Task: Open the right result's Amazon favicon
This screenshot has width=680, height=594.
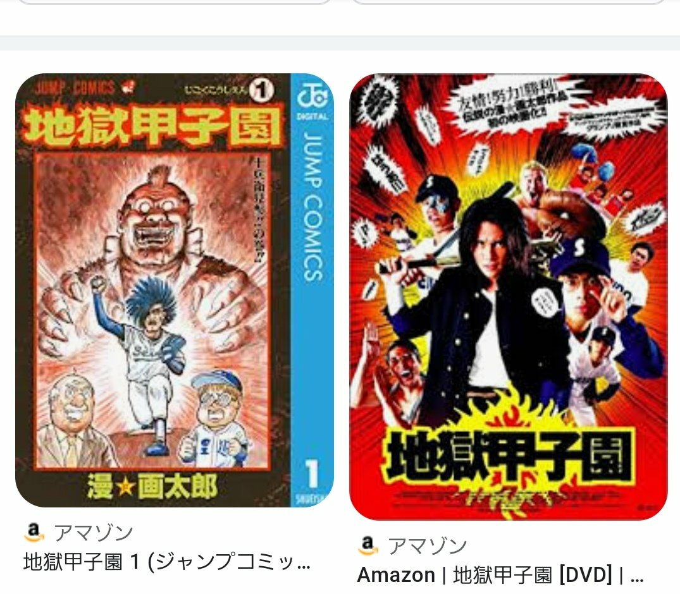Action: coord(368,545)
